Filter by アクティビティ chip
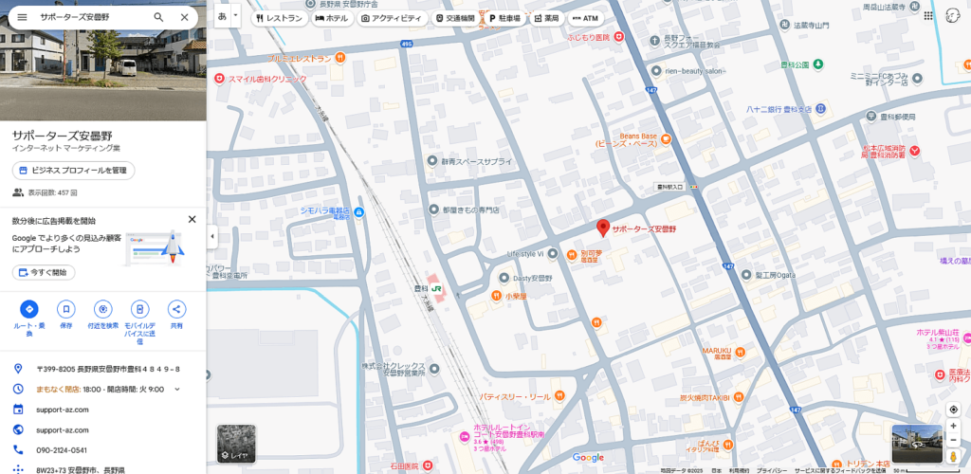The height and width of the screenshot is (474, 971). click(392, 19)
